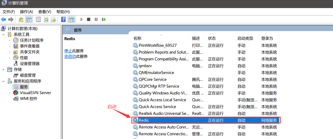The image size is (333, 139).
Task: Click gear icon of Remote Access Connectio... service
Action: 135,134
